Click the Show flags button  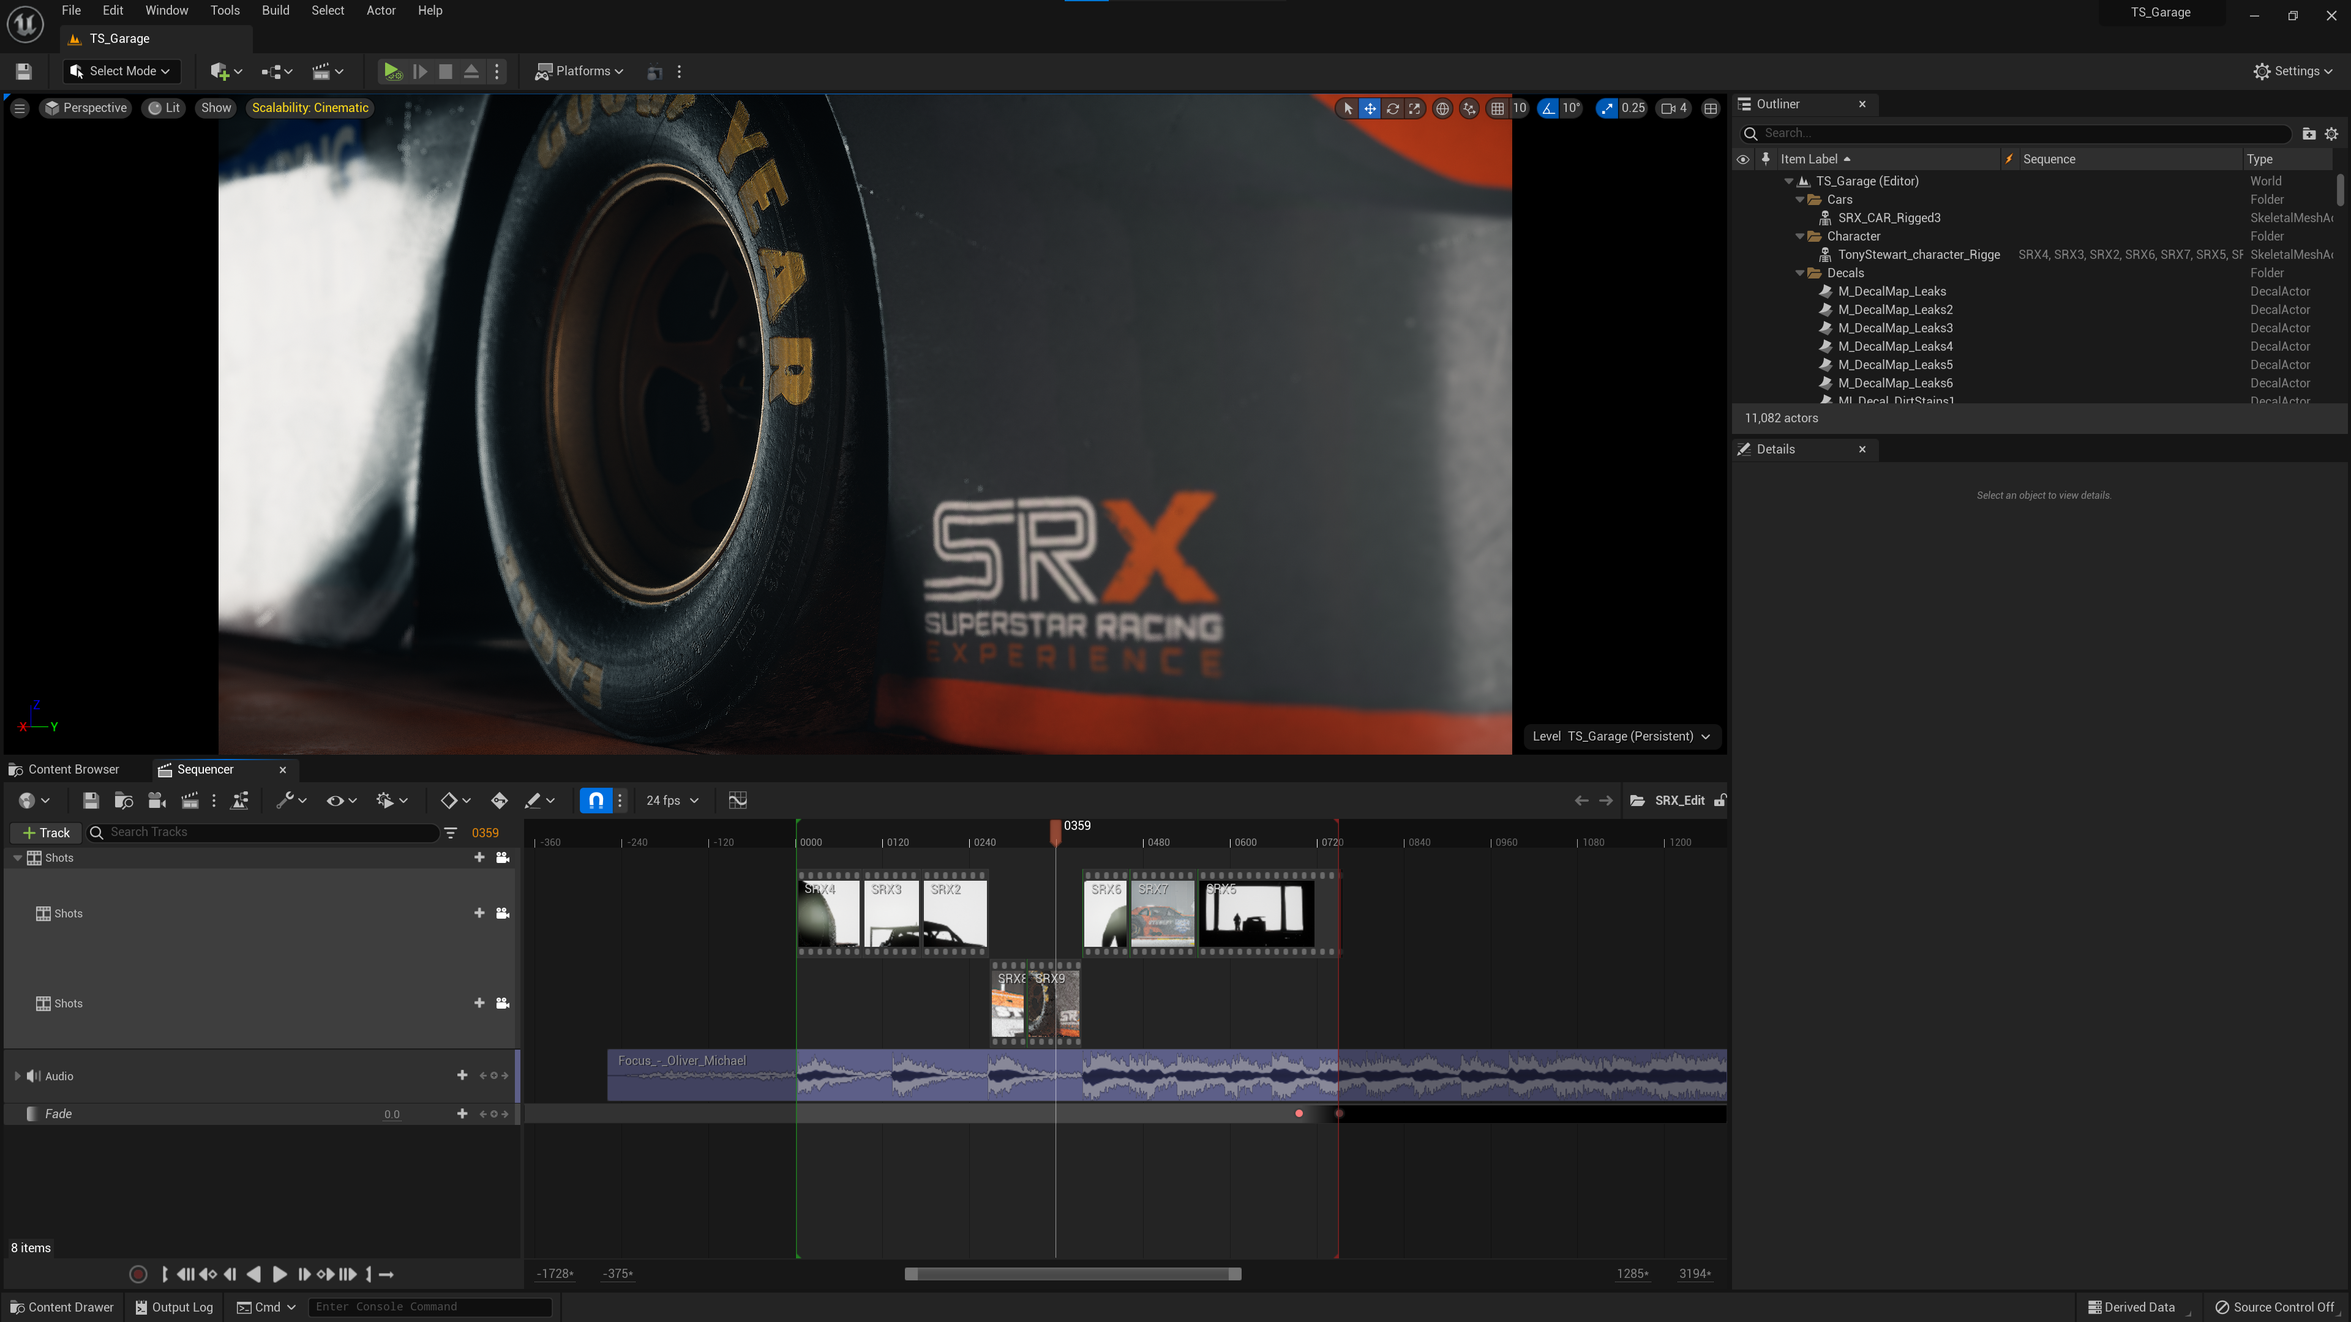(216, 108)
